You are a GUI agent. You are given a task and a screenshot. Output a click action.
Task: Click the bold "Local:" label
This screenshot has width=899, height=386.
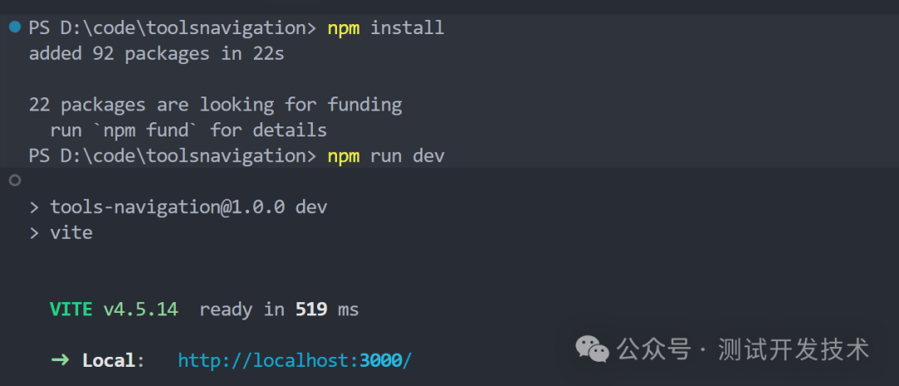(112, 360)
